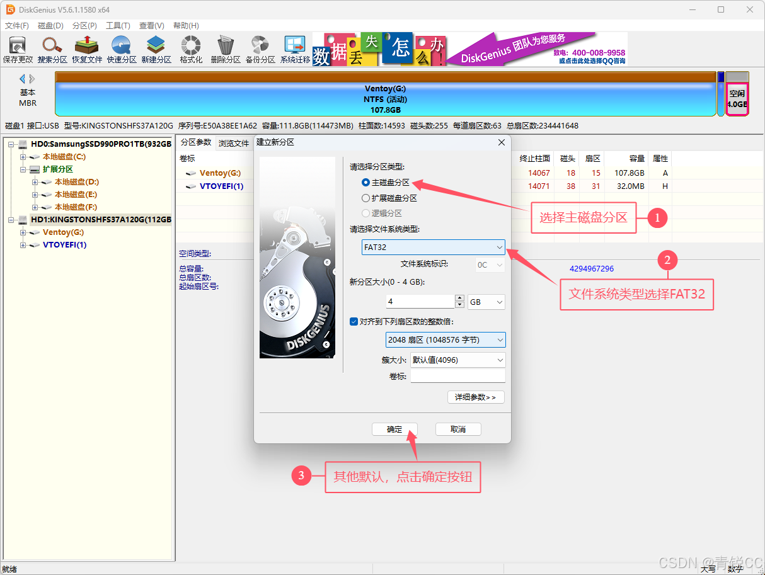Click the DiskGenius app logo in title bar

[10, 9]
